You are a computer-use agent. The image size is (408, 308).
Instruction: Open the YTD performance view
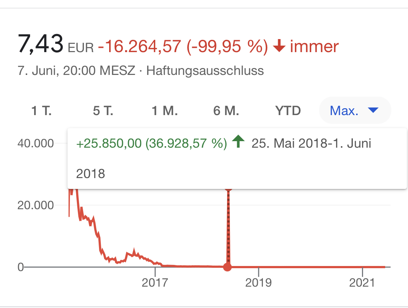pyautogui.click(x=288, y=111)
